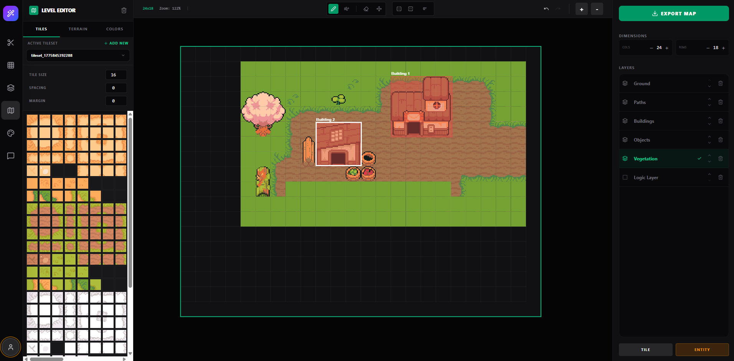
Task: Select the move/pan tool
Action: click(379, 9)
